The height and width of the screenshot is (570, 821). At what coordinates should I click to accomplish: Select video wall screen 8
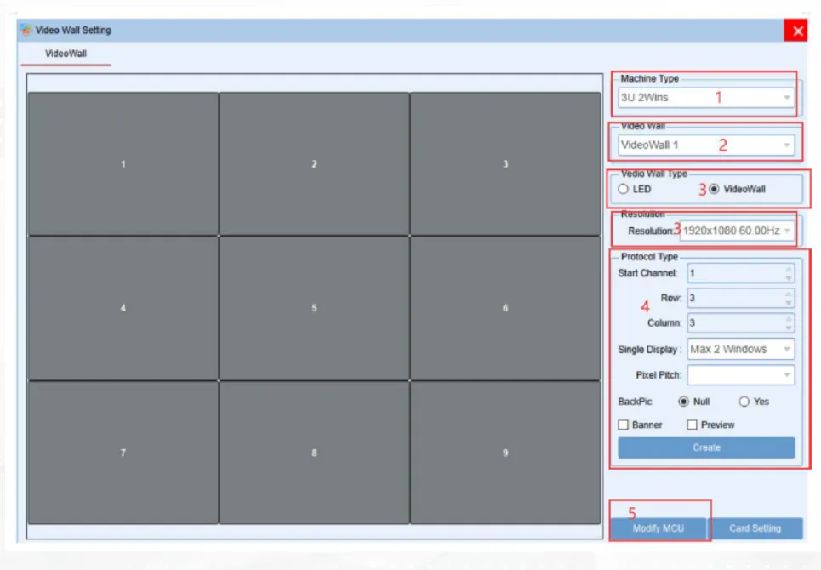[314, 453]
